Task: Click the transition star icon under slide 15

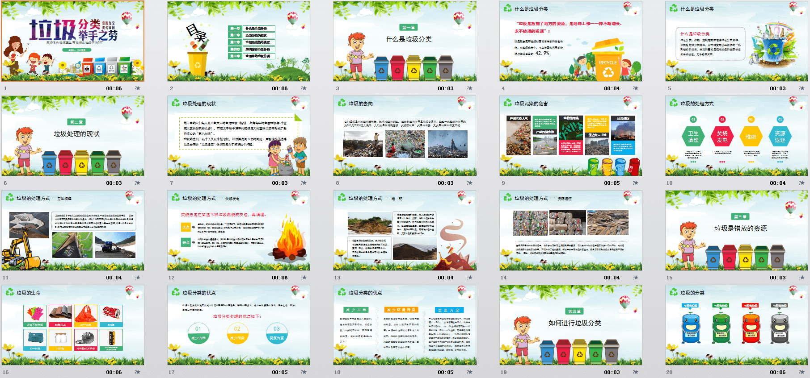Action: pyautogui.click(x=802, y=278)
